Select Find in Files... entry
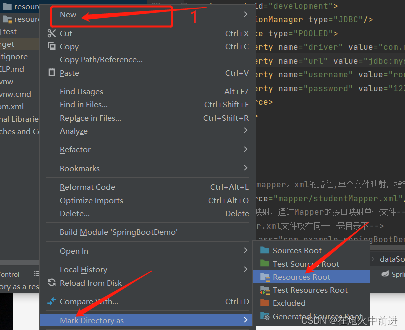This screenshot has height=330, width=405. click(148, 105)
